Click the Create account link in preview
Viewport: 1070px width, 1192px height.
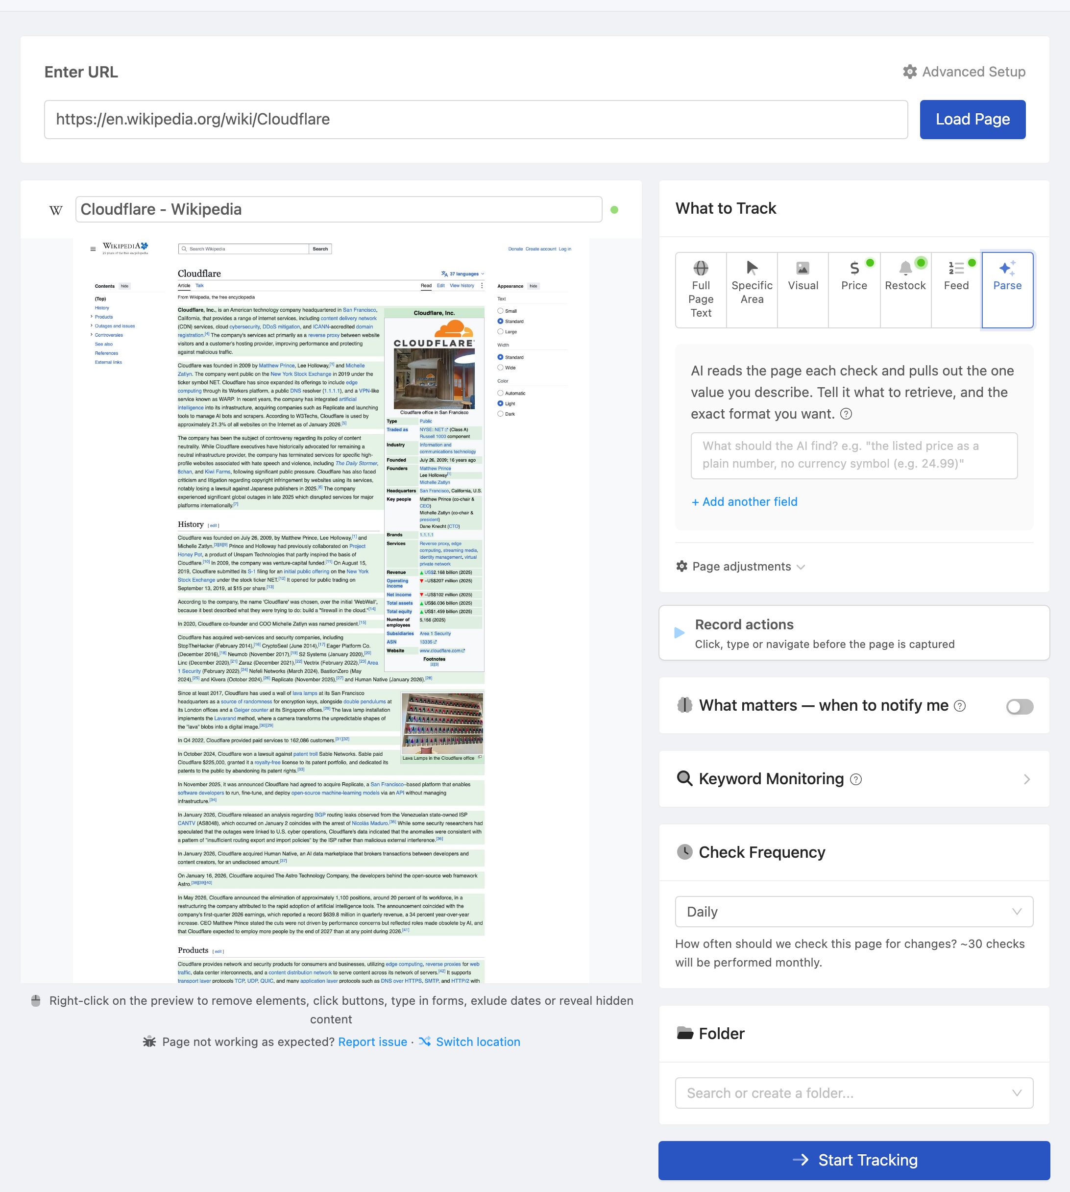point(541,249)
